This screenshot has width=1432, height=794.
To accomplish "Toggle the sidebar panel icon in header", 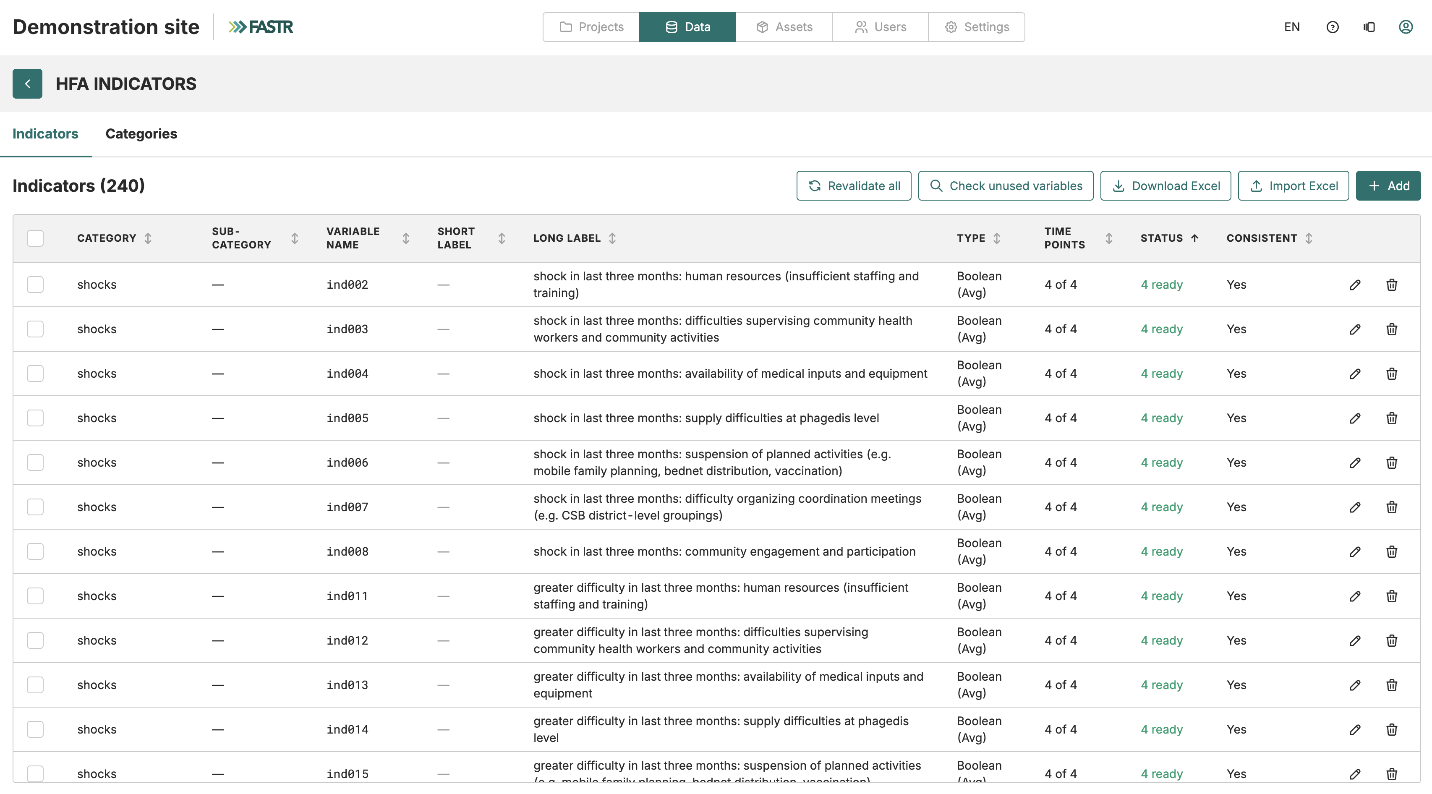I will click(1369, 27).
